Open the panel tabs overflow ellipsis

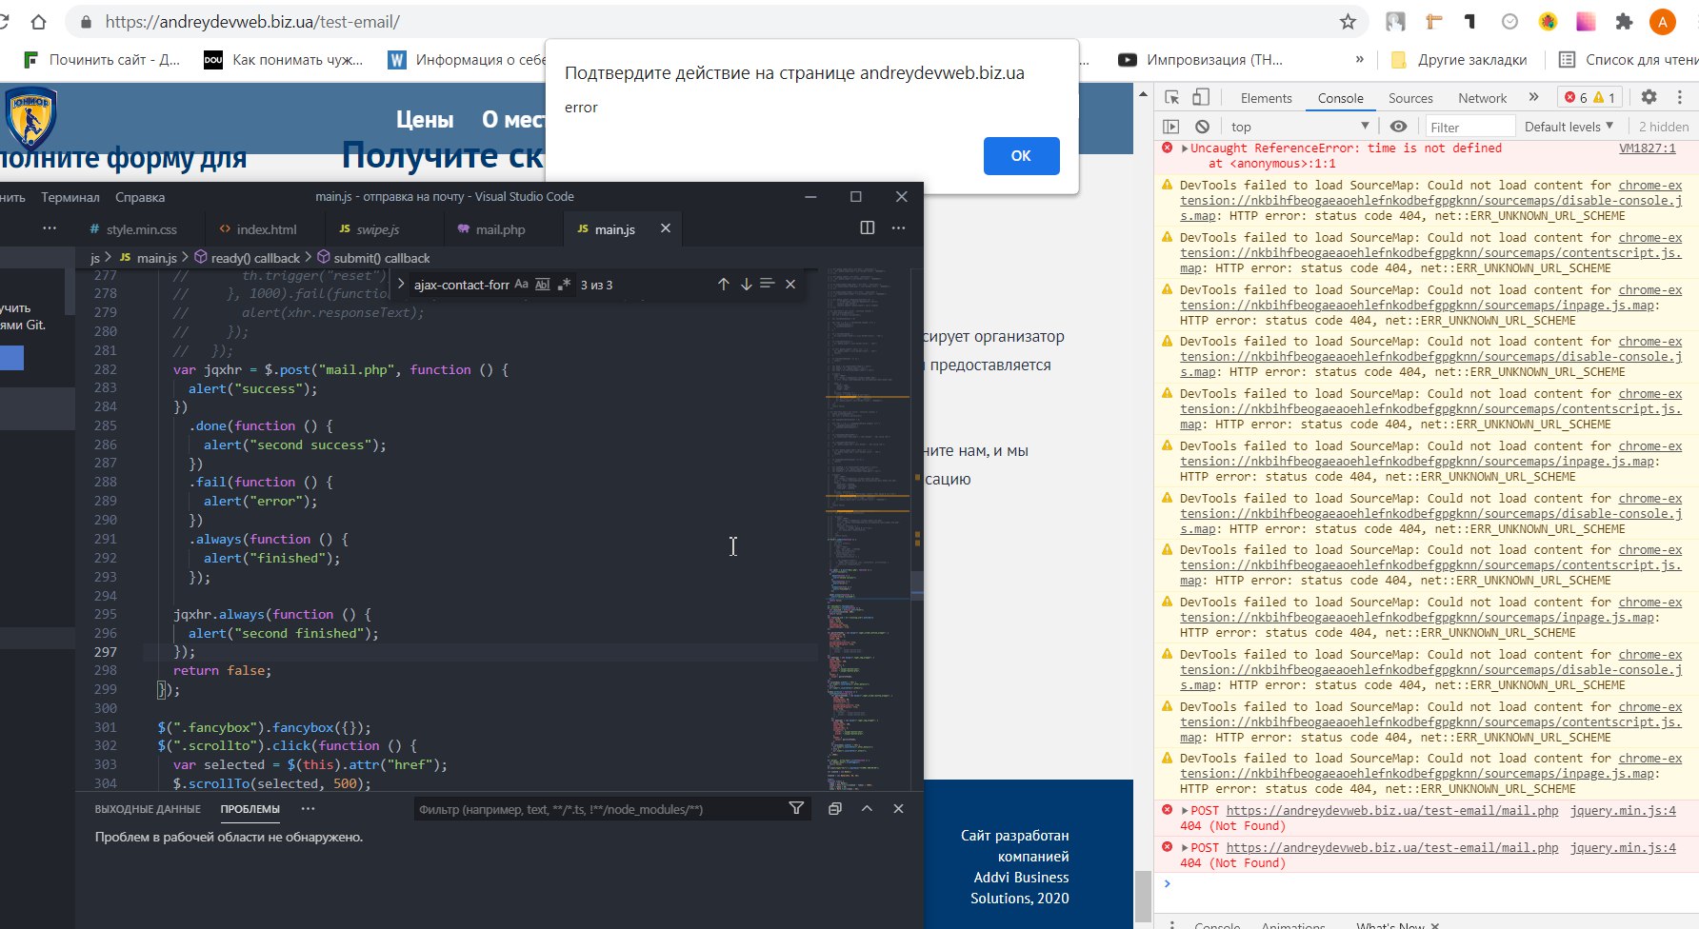[x=308, y=808]
